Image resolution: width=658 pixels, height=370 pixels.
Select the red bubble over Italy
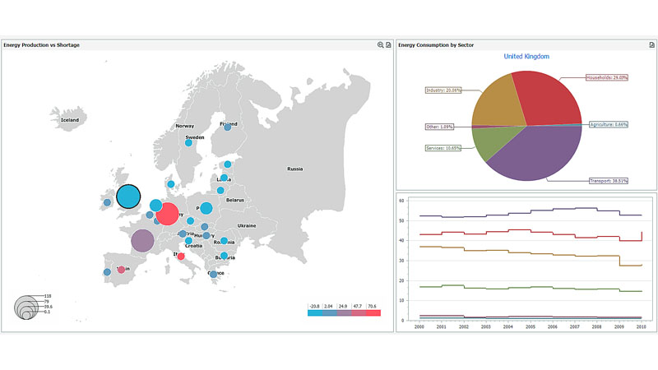coord(181,257)
